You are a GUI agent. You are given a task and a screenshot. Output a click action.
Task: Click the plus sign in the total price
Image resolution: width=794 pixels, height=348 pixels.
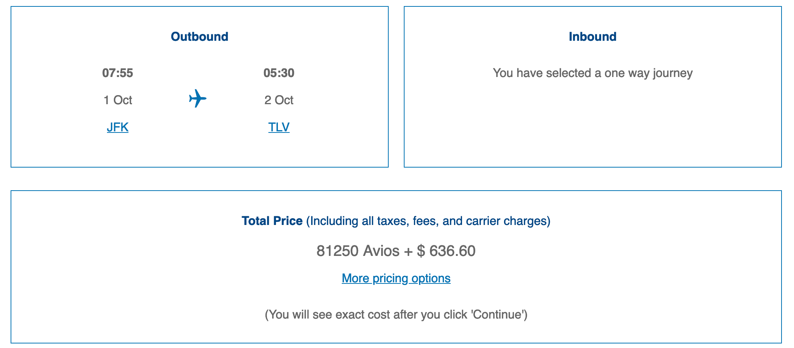coord(408,251)
